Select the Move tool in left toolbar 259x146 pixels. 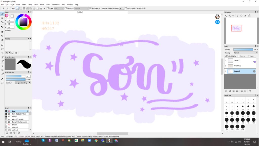click(2, 27)
